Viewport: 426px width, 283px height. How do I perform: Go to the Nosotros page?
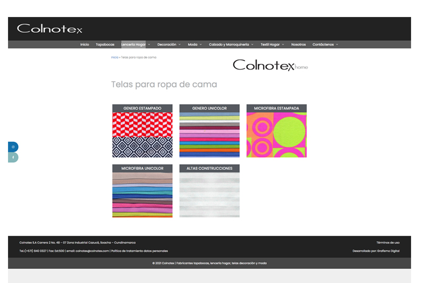298,45
